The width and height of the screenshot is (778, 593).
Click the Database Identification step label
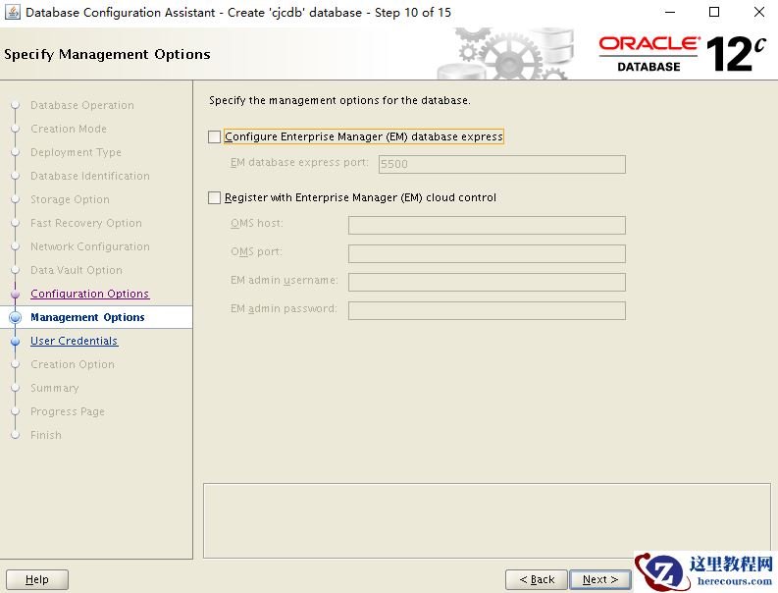[90, 176]
